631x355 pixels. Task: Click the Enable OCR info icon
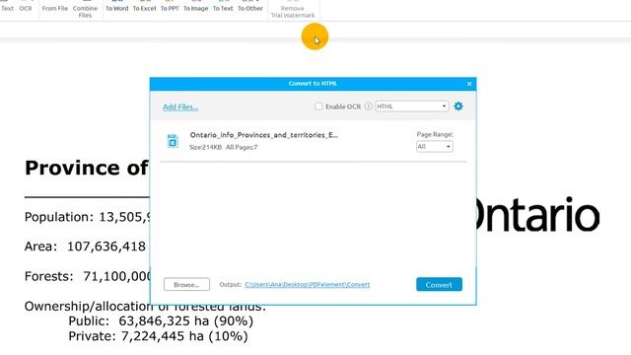point(368,106)
